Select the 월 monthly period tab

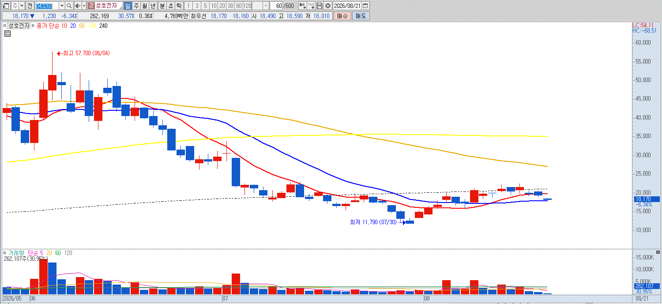pos(144,6)
